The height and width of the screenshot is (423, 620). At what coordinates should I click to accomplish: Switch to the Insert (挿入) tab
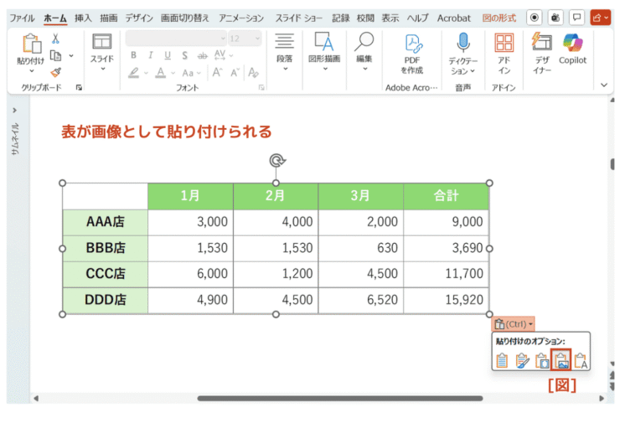point(83,18)
